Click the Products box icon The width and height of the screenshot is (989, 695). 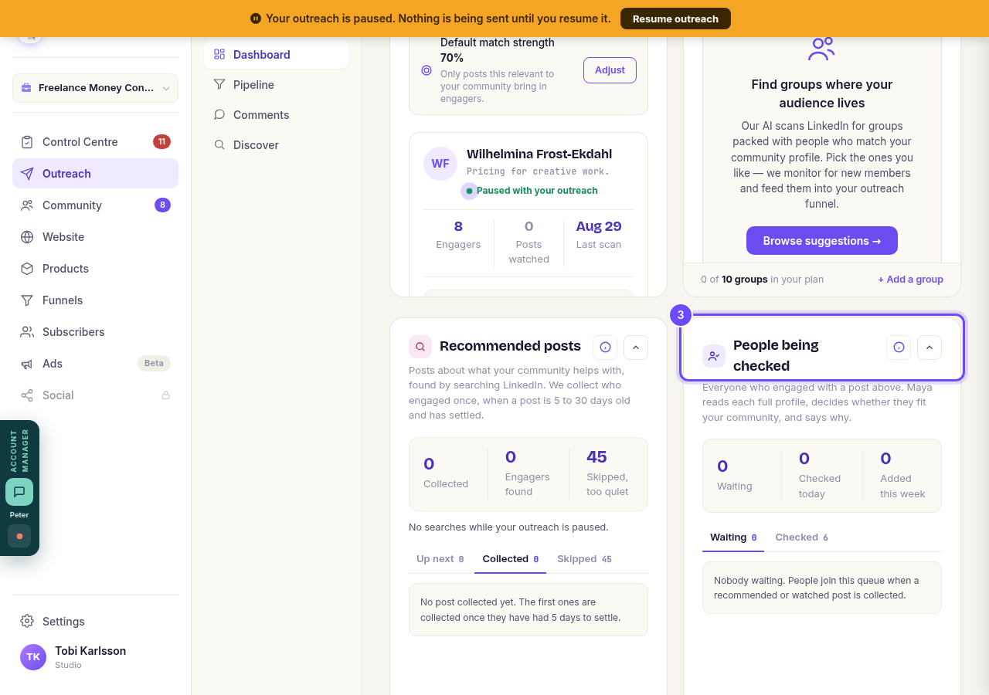[x=27, y=269]
